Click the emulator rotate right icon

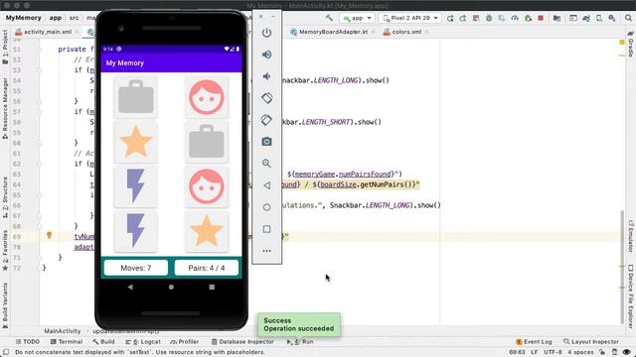tap(266, 120)
